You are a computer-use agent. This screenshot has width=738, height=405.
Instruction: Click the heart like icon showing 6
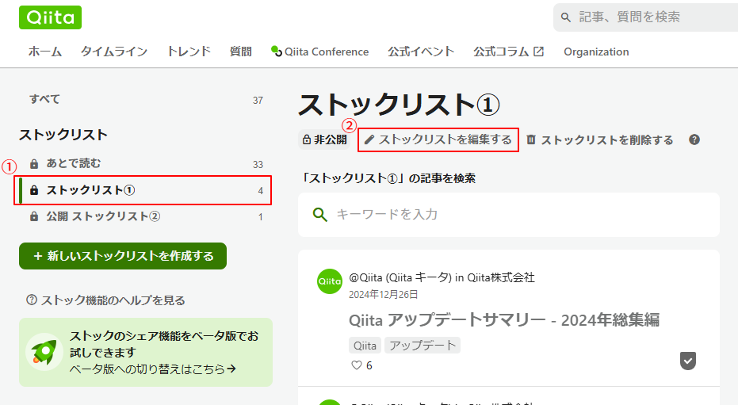click(357, 365)
